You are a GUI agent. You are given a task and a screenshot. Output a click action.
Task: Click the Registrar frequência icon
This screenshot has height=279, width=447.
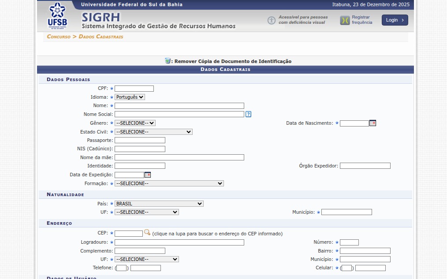(345, 20)
